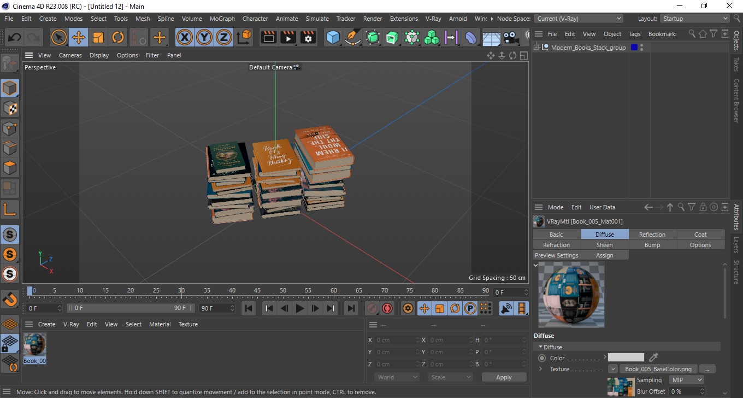The width and height of the screenshot is (743, 398).
Task: Click the material preview sphere
Action: click(571, 295)
